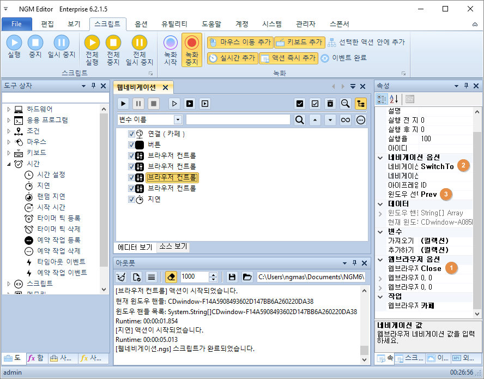Toggle checkbox for highlighted 브라우저 컨트롤 action
This screenshot has width=484, height=379.
point(131,177)
